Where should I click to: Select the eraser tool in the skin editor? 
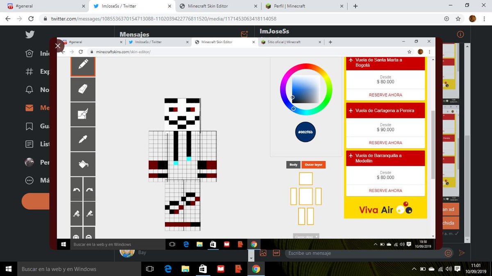coord(83,89)
